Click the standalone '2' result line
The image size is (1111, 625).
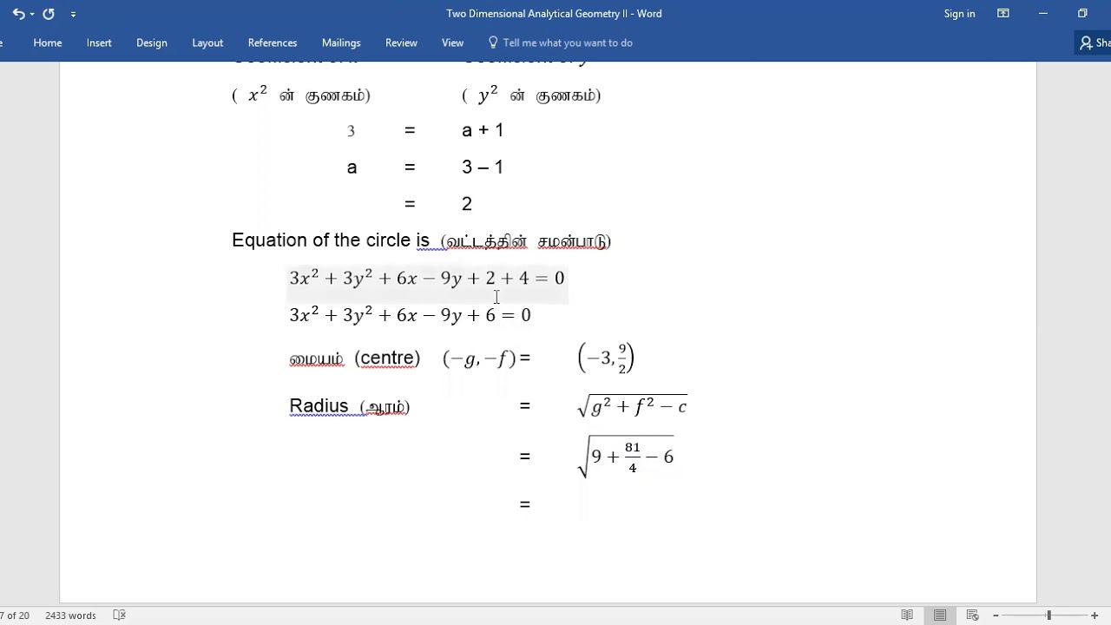467,204
